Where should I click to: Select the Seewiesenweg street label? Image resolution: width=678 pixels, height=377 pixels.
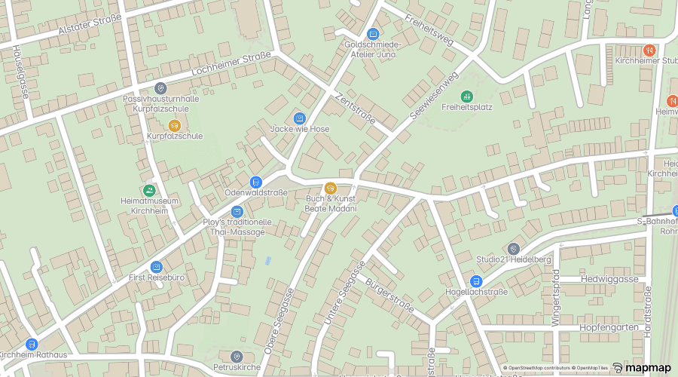tap(434, 96)
